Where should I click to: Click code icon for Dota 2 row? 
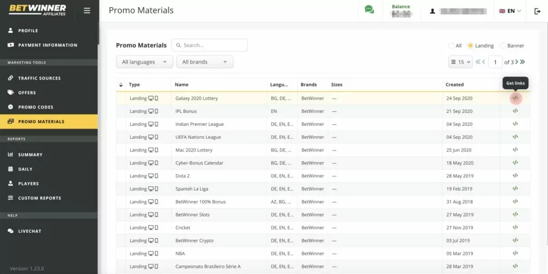click(x=515, y=176)
